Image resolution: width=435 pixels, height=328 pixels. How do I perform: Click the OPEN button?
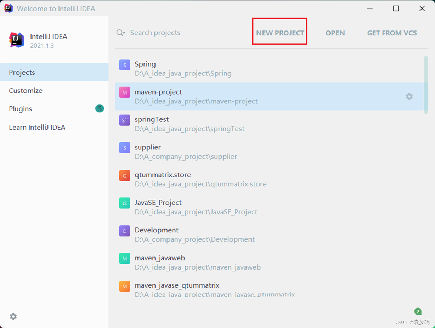click(335, 33)
